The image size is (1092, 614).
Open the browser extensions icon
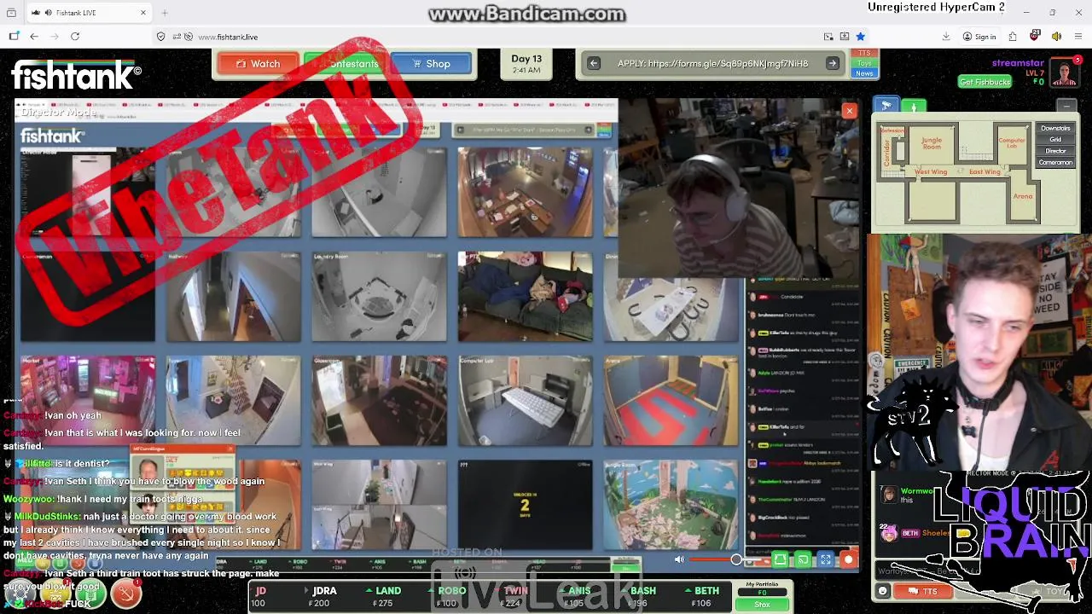pyautogui.click(x=1013, y=37)
